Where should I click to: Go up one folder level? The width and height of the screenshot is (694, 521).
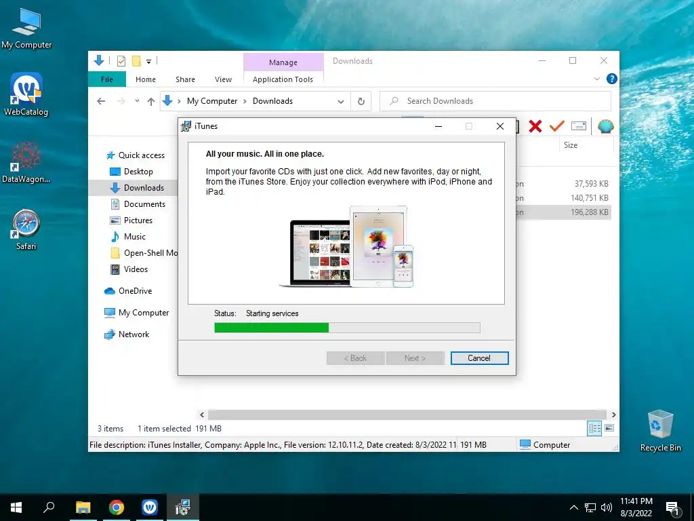[151, 102]
